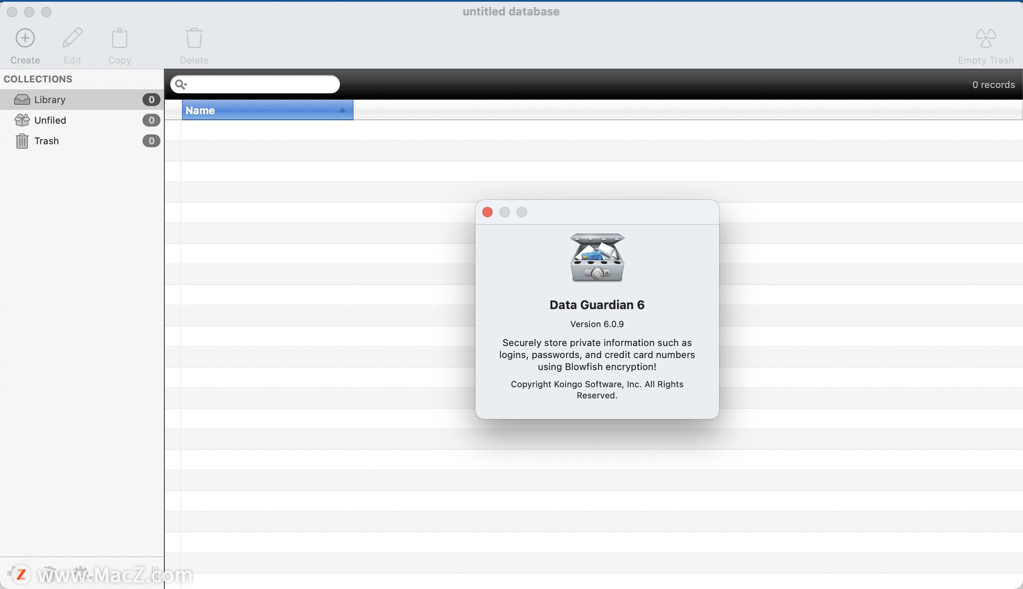The width and height of the screenshot is (1023, 589).
Task: Click the Unfiled collection icon
Action: tap(21, 119)
